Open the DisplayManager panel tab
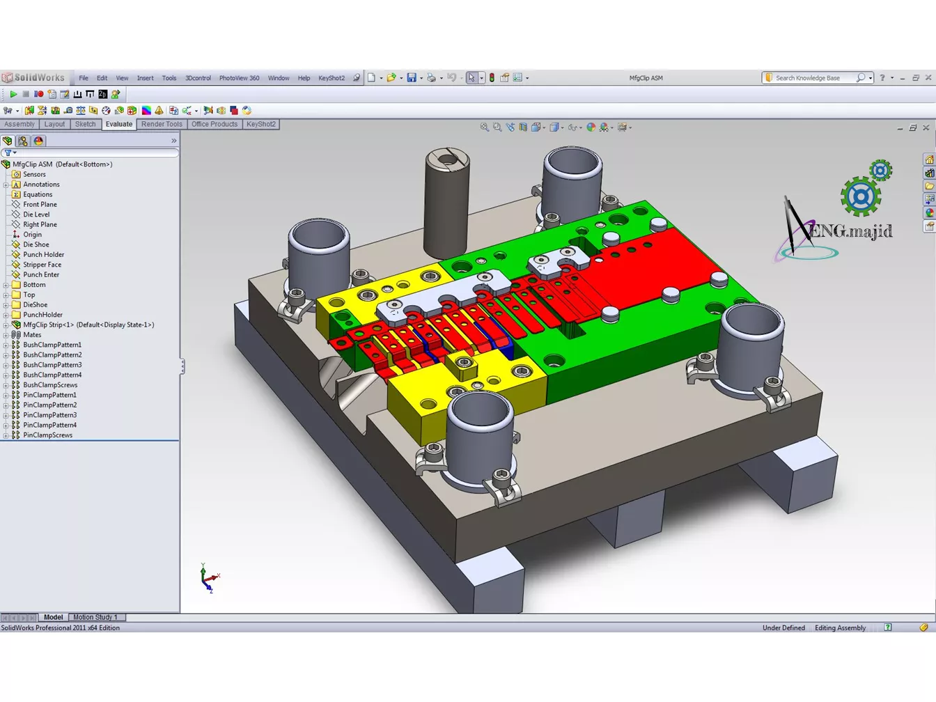 coord(38,141)
